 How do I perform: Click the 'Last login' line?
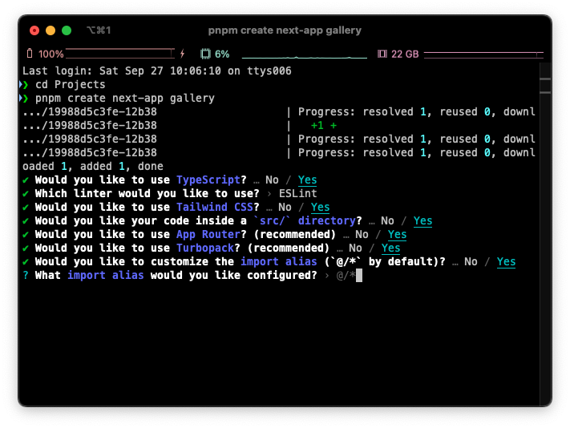[157, 71]
